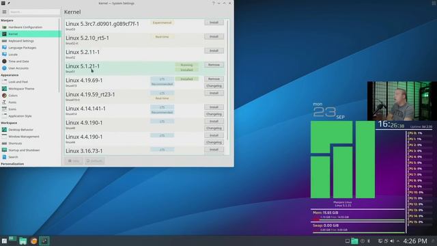Click the 4:26 PM taskbar clock
Viewport: 437px width, 246px height.
(415, 241)
